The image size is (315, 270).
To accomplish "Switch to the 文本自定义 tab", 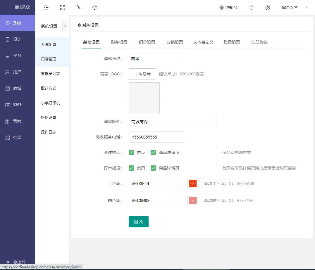I will 203,42.
